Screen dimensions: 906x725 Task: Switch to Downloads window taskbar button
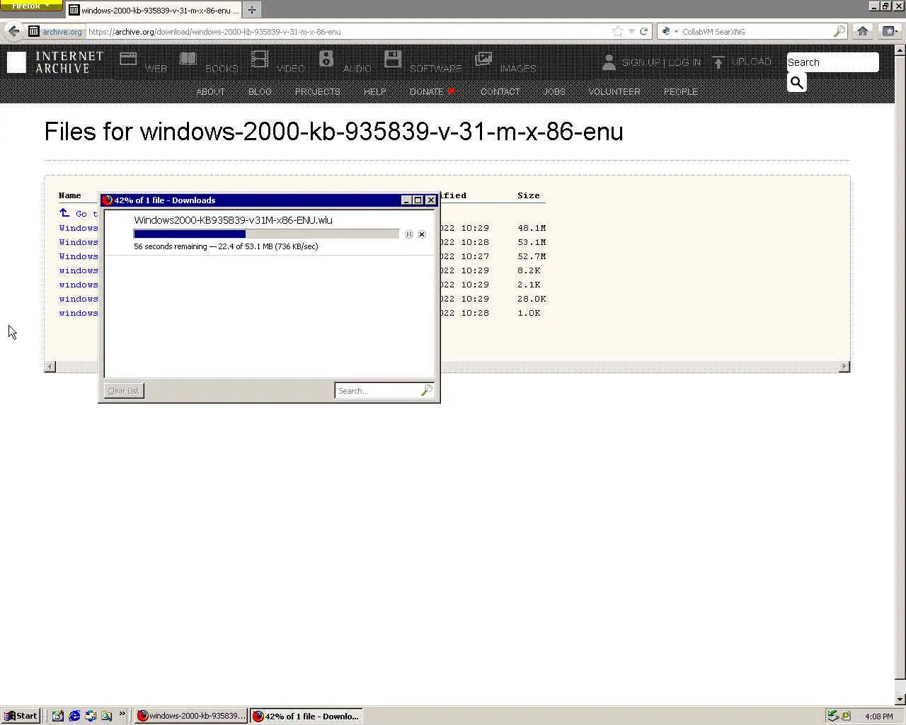pyautogui.click(x=306, y=716)
